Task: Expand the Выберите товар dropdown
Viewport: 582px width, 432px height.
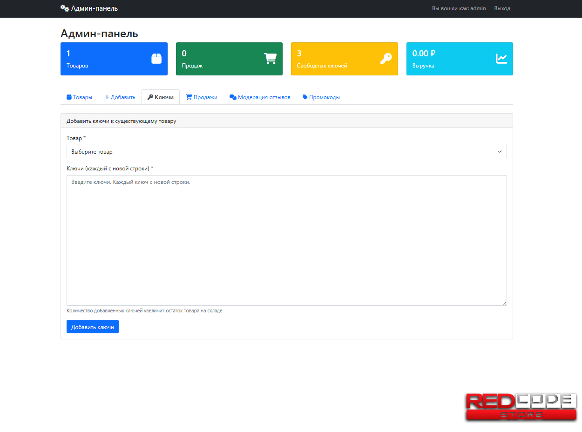Action: point(286,152)
